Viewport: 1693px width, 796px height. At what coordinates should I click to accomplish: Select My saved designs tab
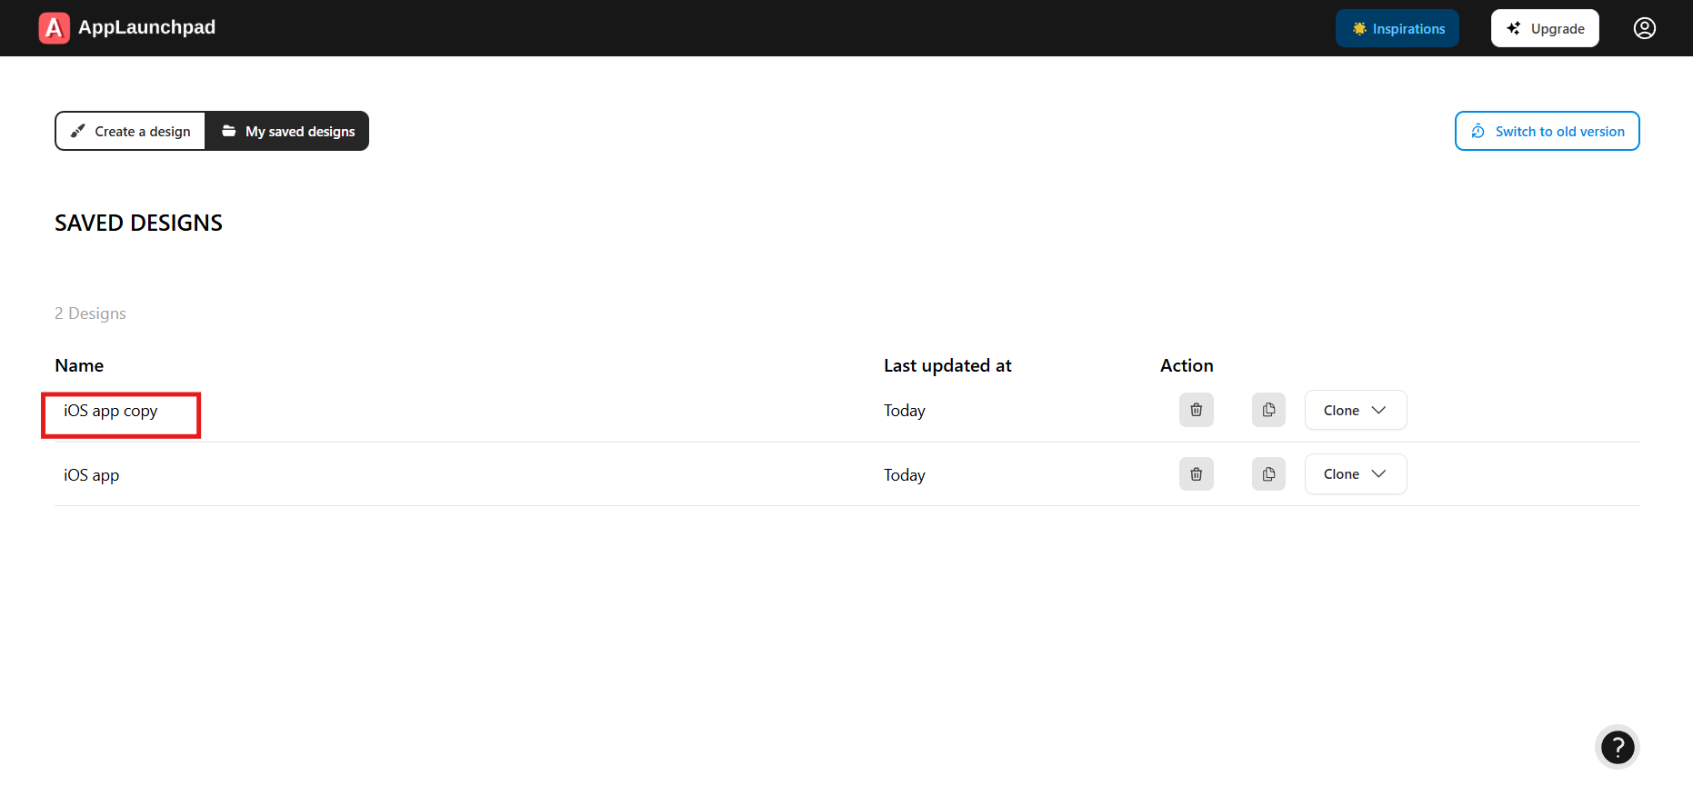click(287, 132)
